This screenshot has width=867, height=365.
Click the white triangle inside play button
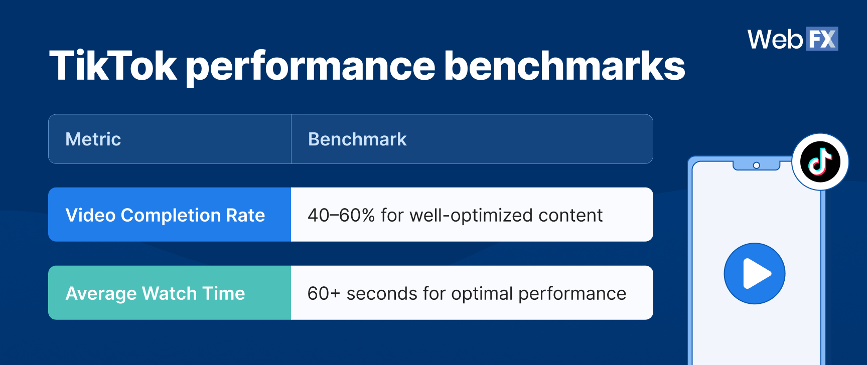[x=756, y=274]
